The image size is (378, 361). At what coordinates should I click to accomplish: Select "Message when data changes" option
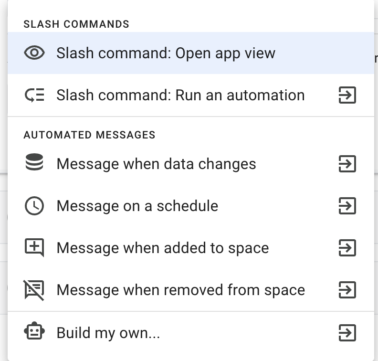[x=156, y=164]
